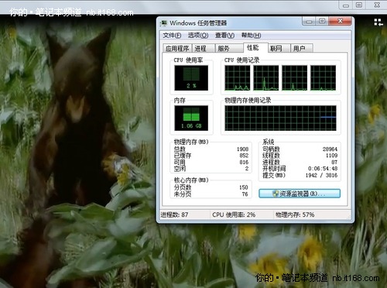Click the 句柄数 value 28964
387x288 pixels.
[330, 149]
